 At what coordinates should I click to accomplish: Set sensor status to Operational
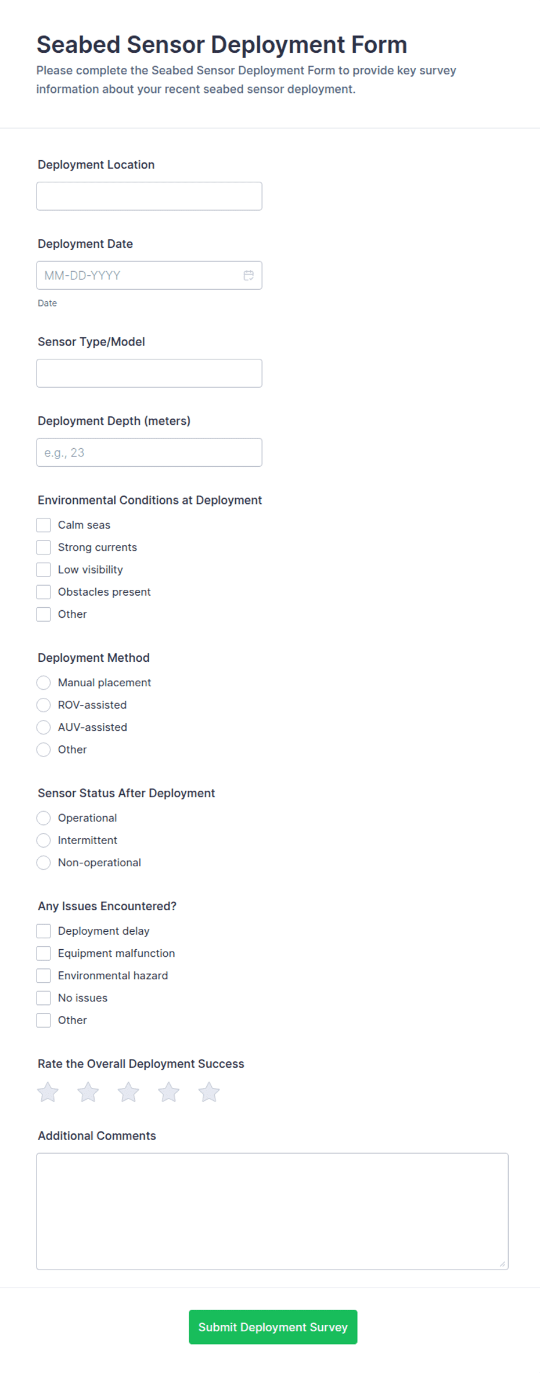click(x=44, y=818)
